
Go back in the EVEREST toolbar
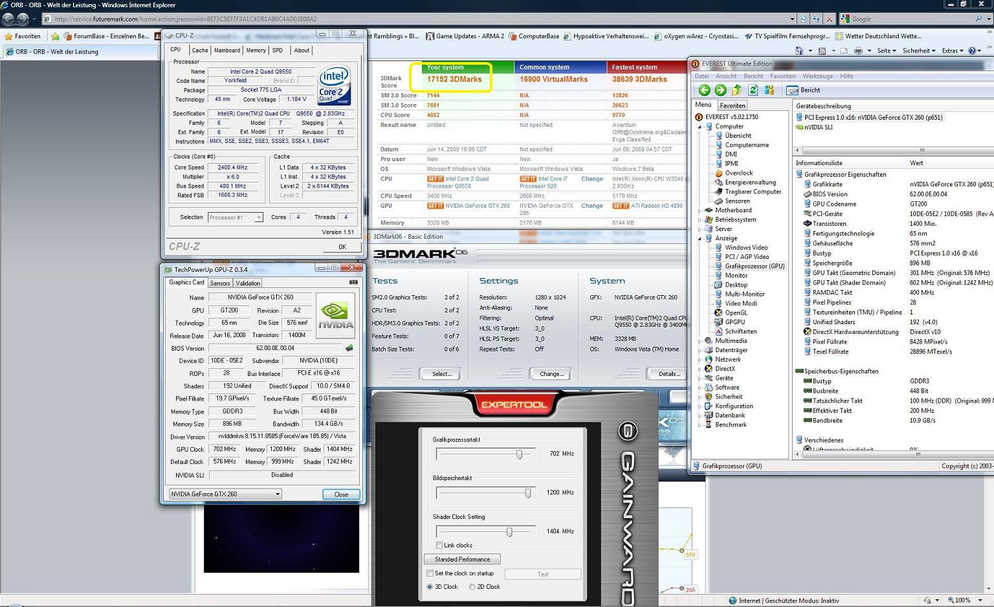coord(704,90)
